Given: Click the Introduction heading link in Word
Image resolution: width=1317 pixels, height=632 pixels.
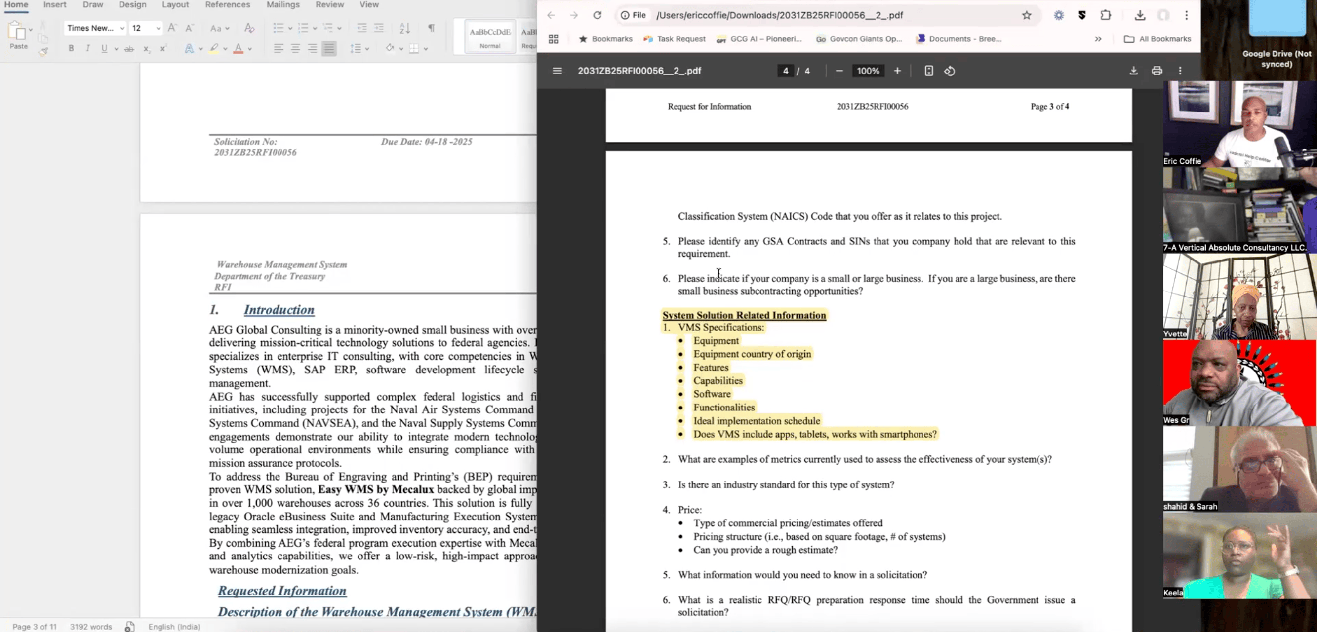Looking at the screenshot, I should [279, 310].
